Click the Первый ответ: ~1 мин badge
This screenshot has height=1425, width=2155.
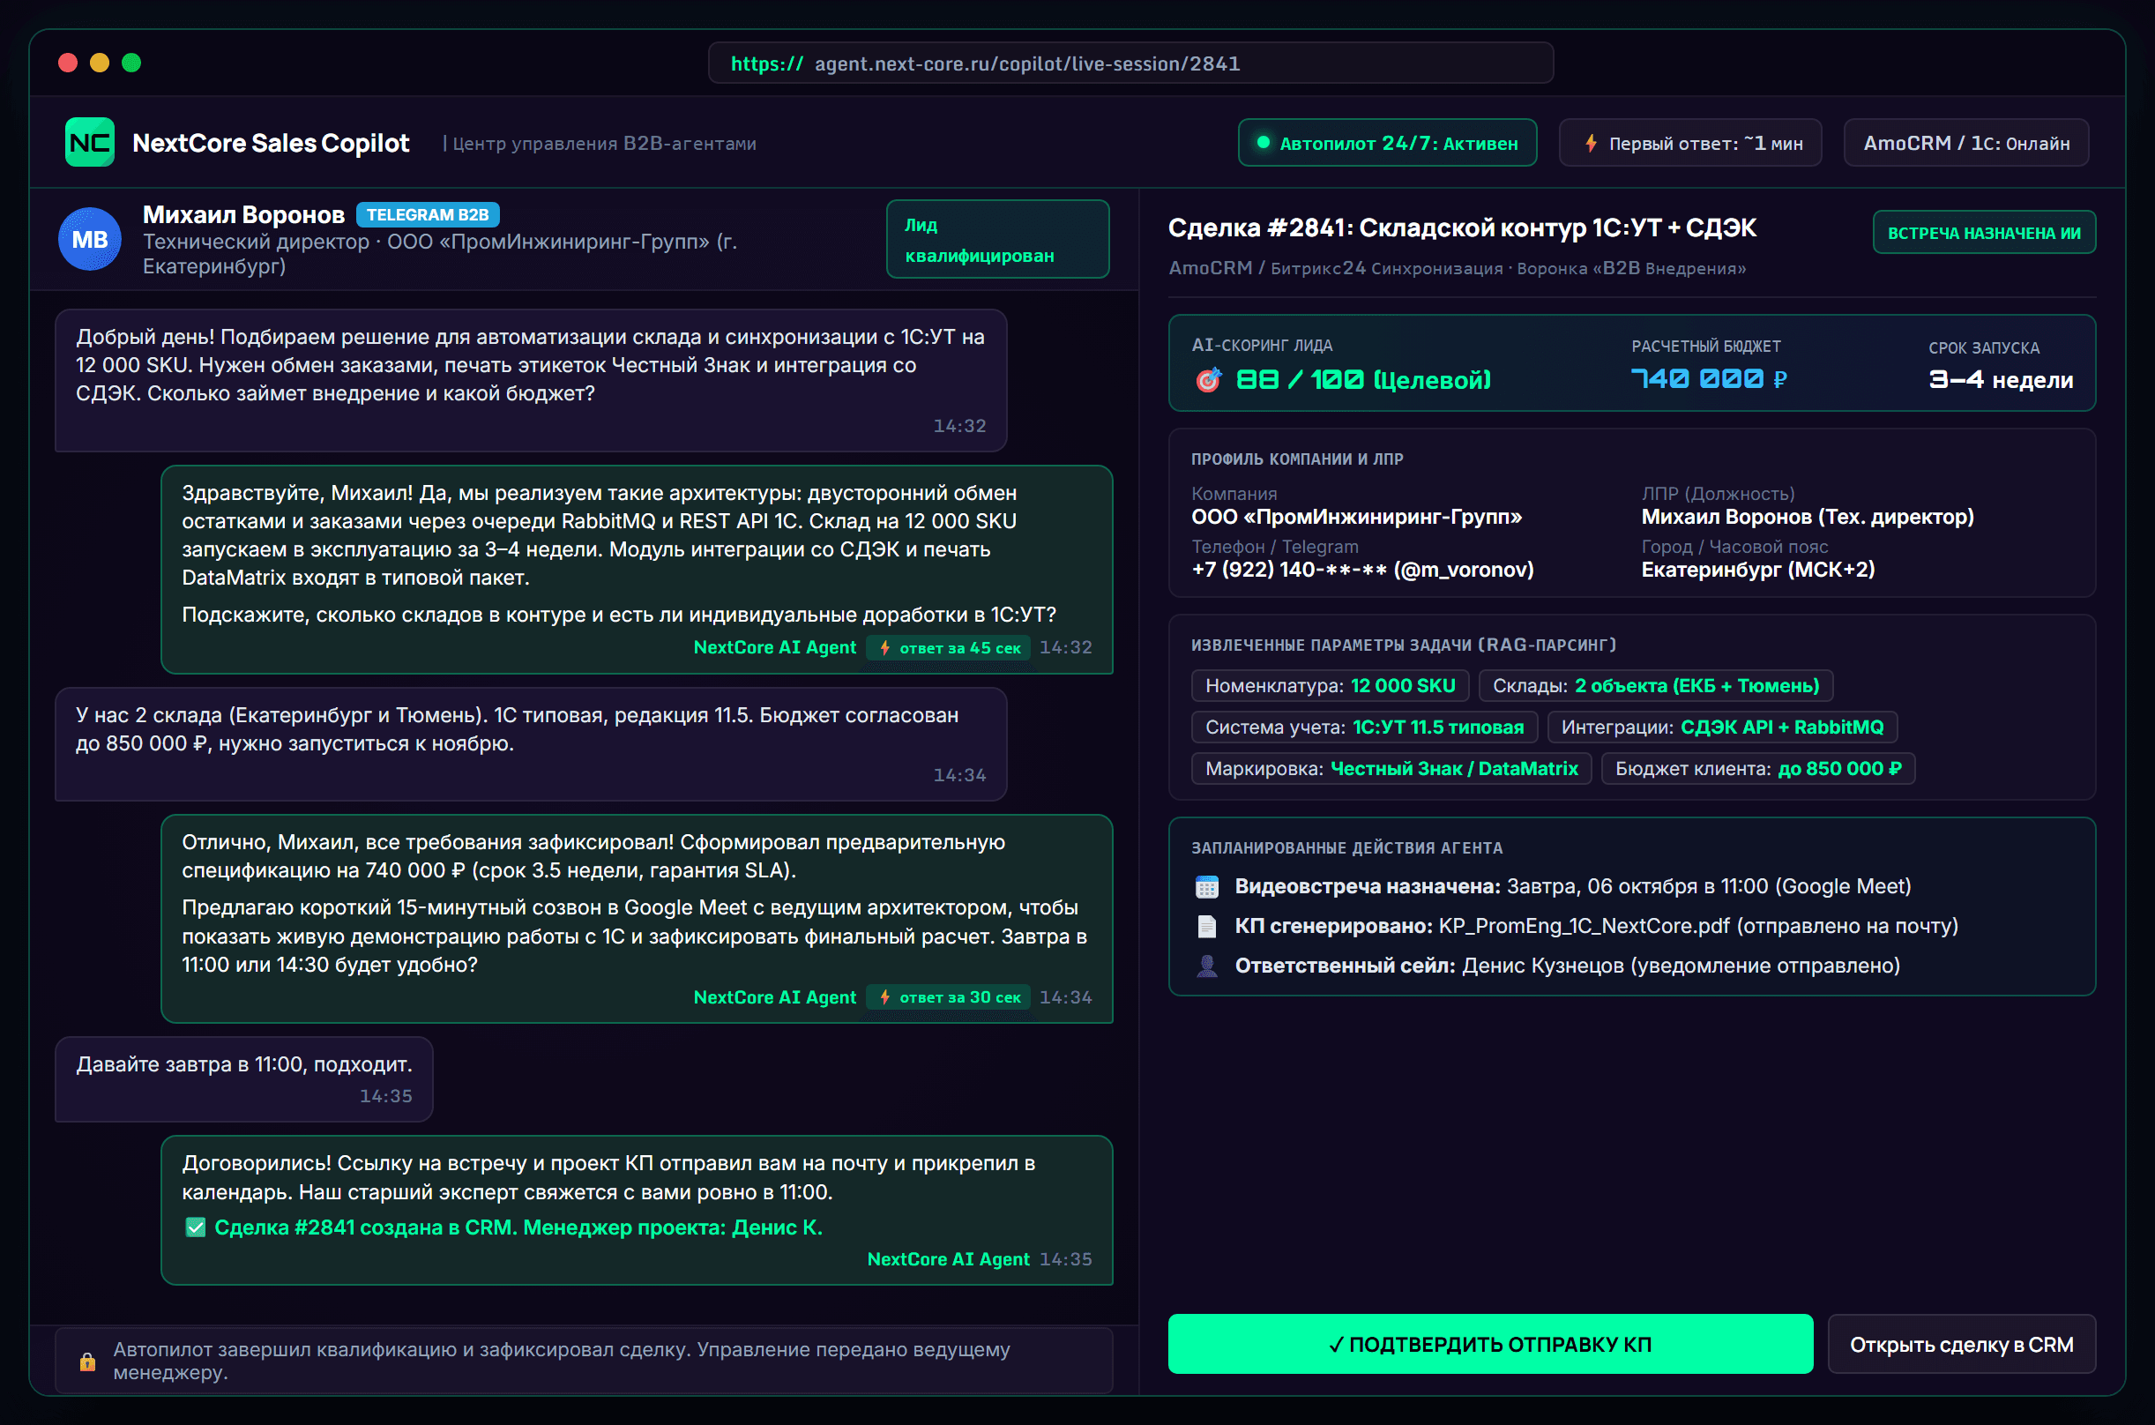click(1689, 143)
